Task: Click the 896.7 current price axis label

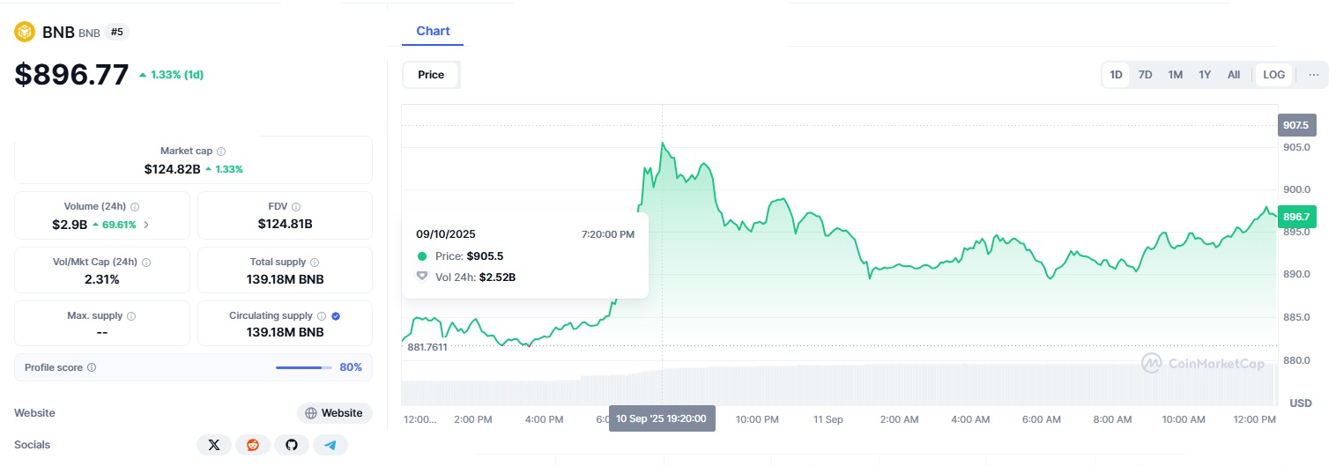Action: coord(1296,217)
